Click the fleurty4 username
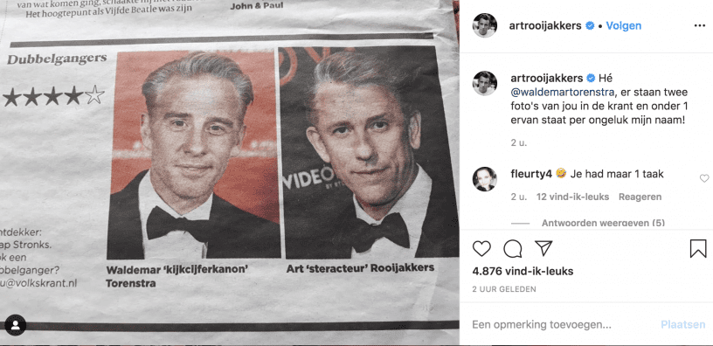The width and height of the screenshot is (713, 346). 531,174
